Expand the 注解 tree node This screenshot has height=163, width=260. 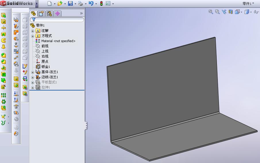[32, 31]
